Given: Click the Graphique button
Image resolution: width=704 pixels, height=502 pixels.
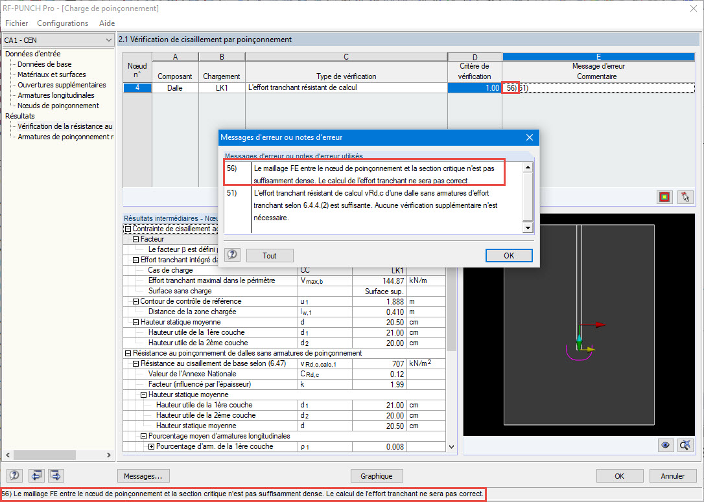Looking at the screenshot, I should point(376,475).
